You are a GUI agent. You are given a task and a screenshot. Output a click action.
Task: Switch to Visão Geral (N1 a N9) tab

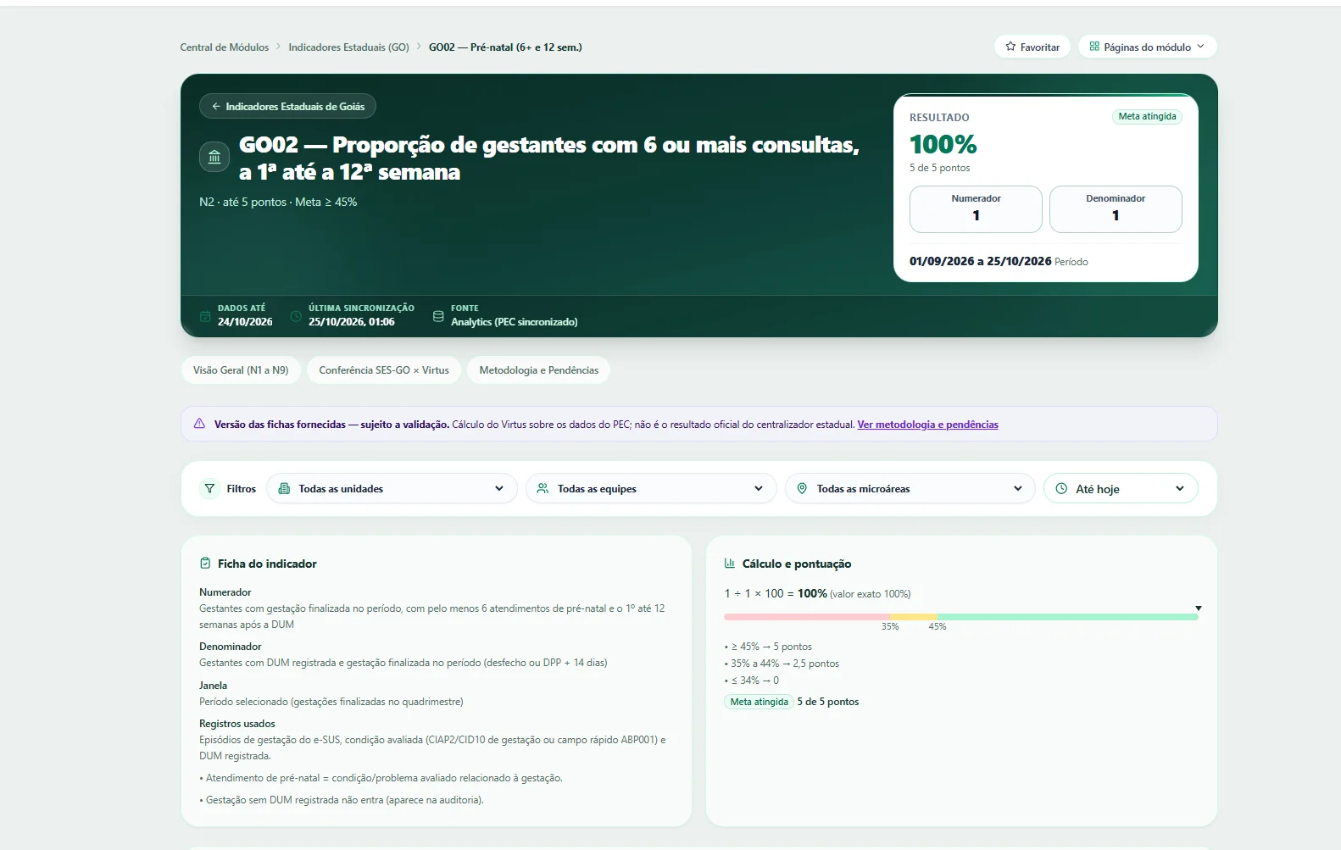coord(241,370)
